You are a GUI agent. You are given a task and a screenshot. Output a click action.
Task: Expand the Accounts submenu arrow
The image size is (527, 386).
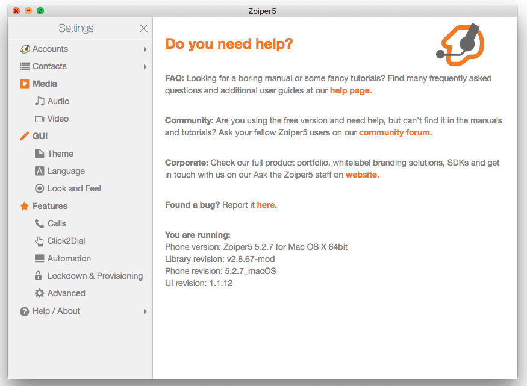[x=145, y=49]
